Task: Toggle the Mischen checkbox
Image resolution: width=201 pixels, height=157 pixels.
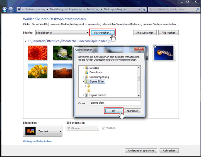Action: click(x=104, y=128)
